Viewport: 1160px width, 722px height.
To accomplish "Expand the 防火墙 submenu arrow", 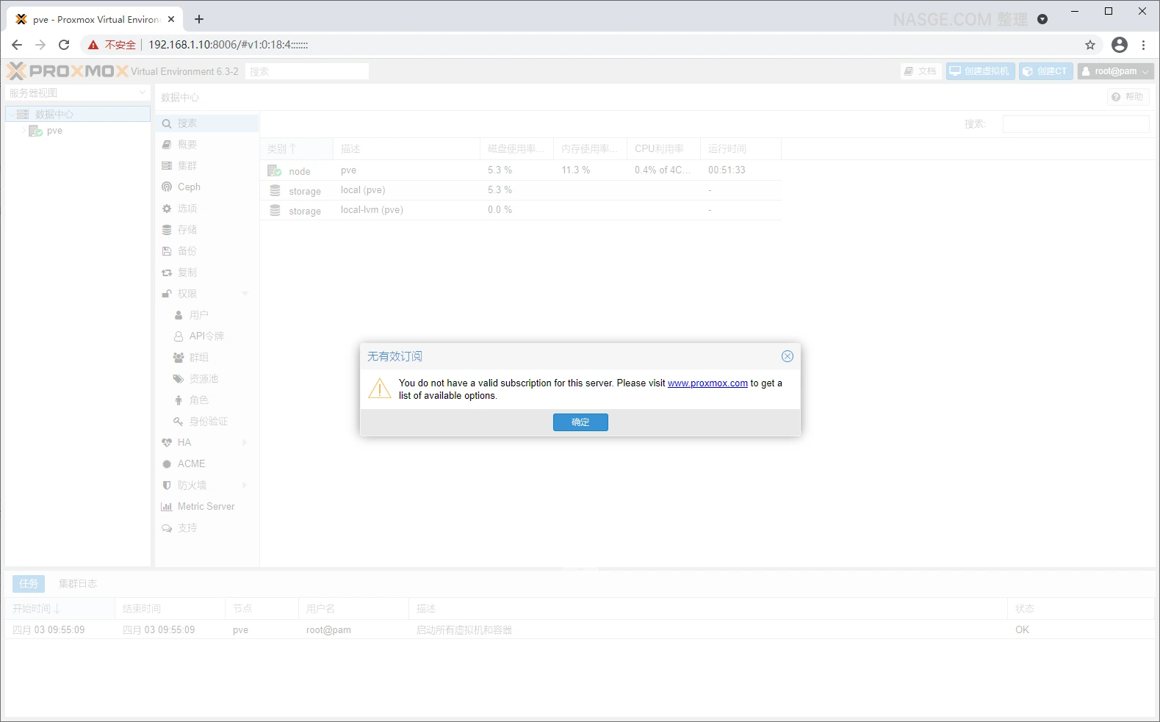I will tap(245, 485).
